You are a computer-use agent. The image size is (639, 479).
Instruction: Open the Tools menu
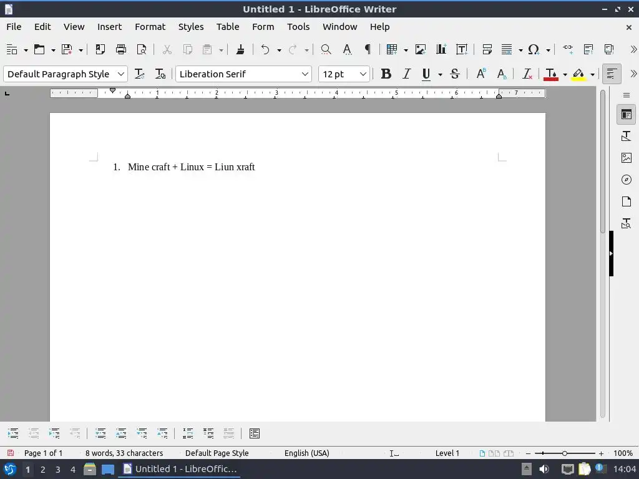click(298, 27)
